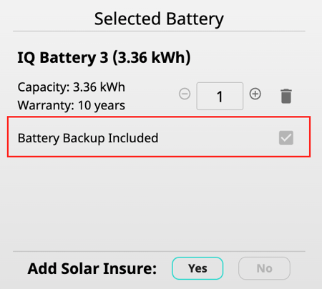Click the Add Solar Insure label

[x=92, y=268]
